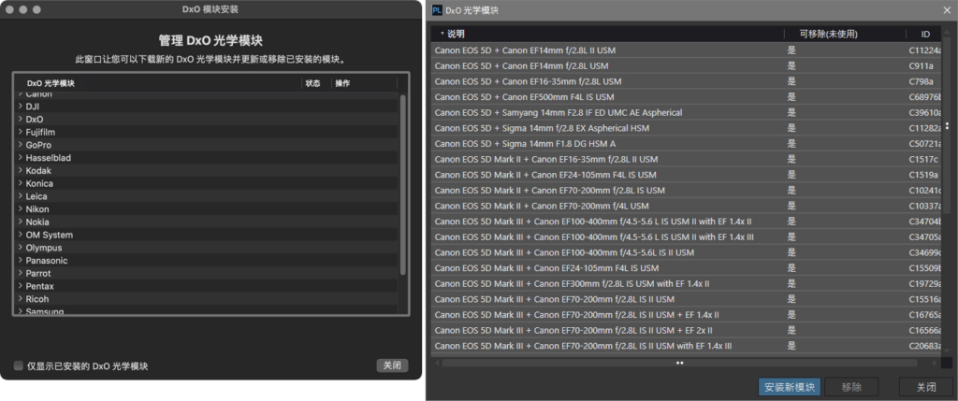Expand the Nikon modules group
958x401 pixels.
pyautogui.click(x=21, y=208)
